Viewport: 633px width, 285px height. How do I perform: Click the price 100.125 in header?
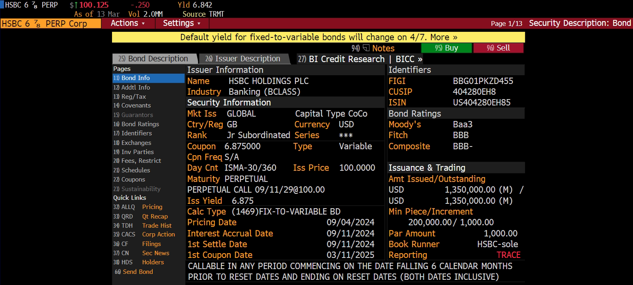[94, 5]
